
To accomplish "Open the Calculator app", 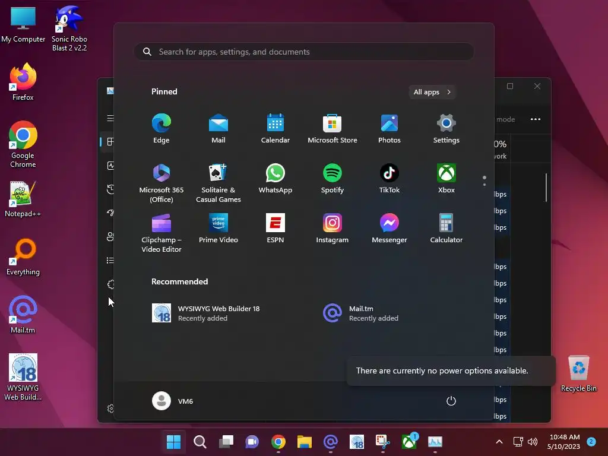I will (446, 229).
